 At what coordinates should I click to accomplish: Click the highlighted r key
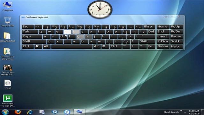coord(68,32)
